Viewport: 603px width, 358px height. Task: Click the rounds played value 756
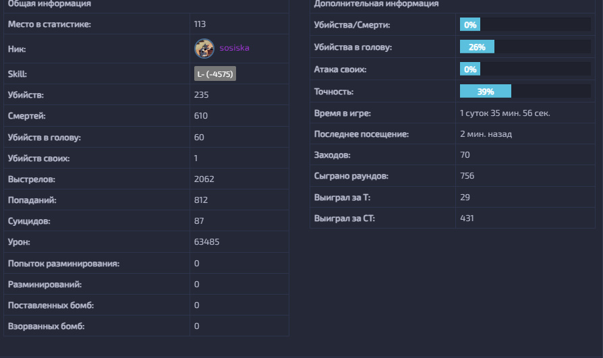click(x=467, y=176)
